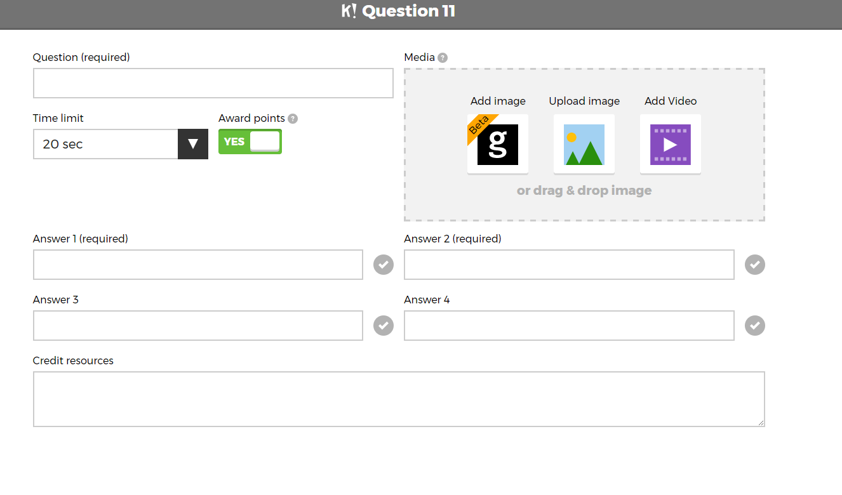Focus the Answer 4 input field

pyautogui.click(x=569, y=326)
